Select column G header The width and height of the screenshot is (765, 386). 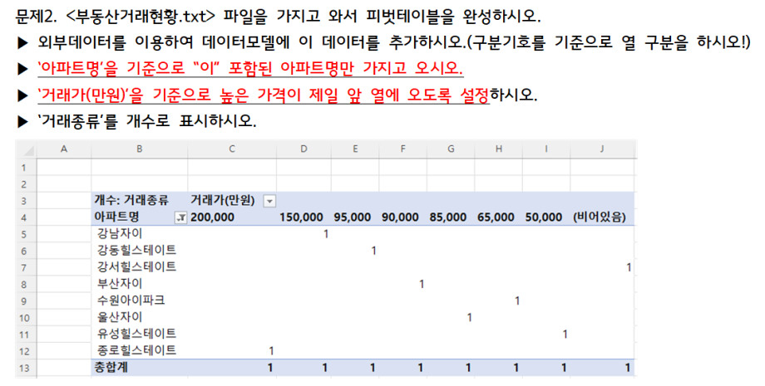pyautogui.click(x=451, y=149)
